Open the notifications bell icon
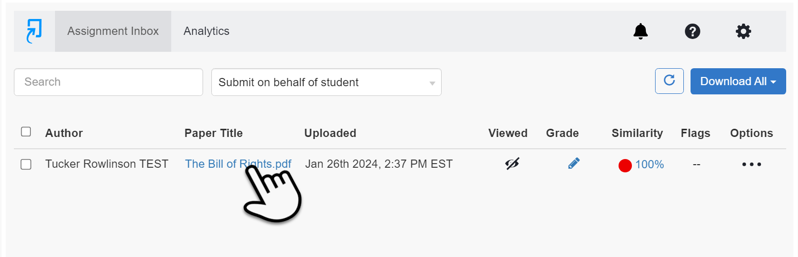Screen dimensions: 798x257 (640, 31)
